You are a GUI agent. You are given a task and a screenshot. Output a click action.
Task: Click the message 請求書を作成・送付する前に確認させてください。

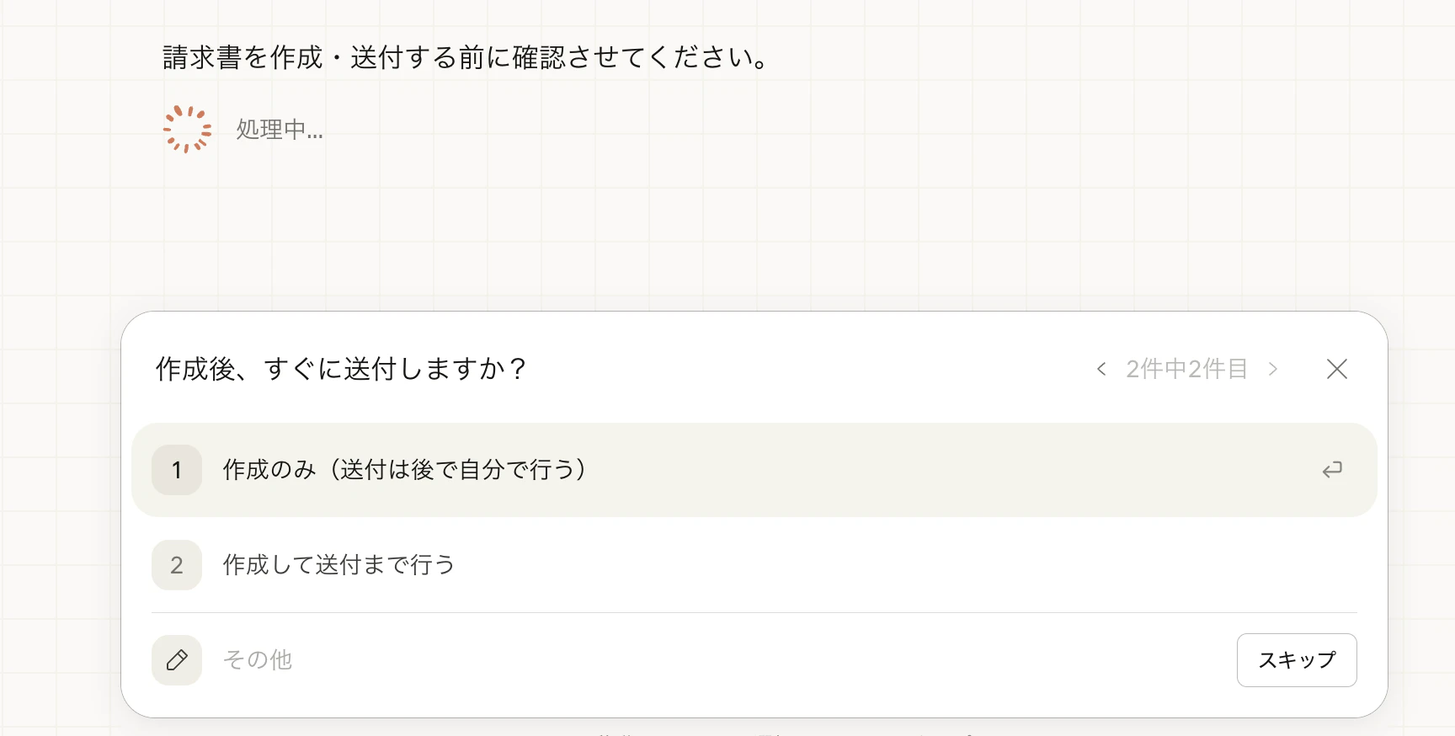click(x=466, y=57)
